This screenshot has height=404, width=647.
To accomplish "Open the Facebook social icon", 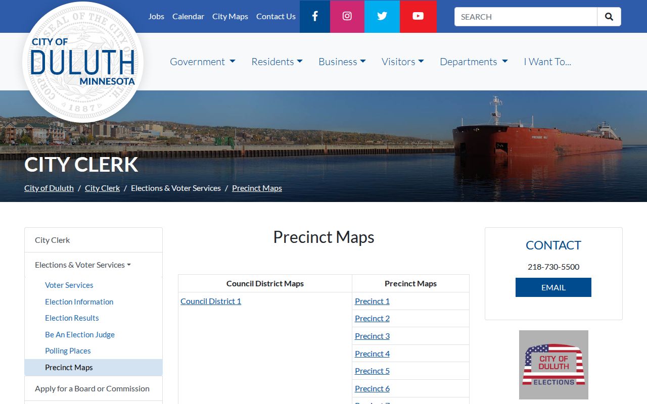I will tap(315, 16).
